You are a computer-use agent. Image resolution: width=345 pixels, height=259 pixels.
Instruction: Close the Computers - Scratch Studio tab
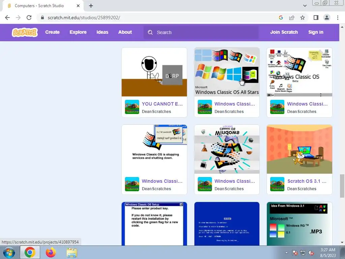click(78, 6)
